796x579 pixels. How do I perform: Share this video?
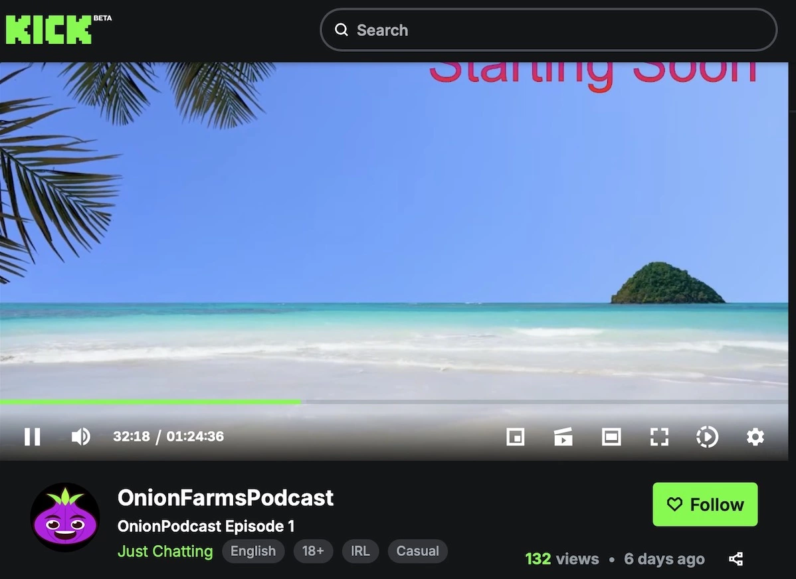[x=736, y=558]
